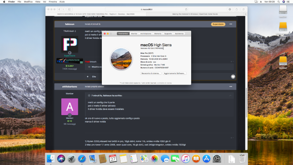The image size is (293, 165).
Task: Open iBooks orange icon in Dock
Action: 196,159
